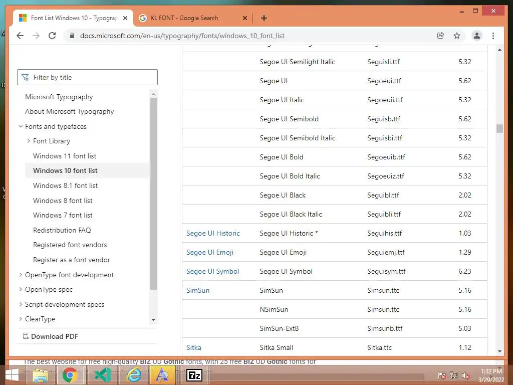
Task: Click the browser forward arrow
Action: (36, 36)
